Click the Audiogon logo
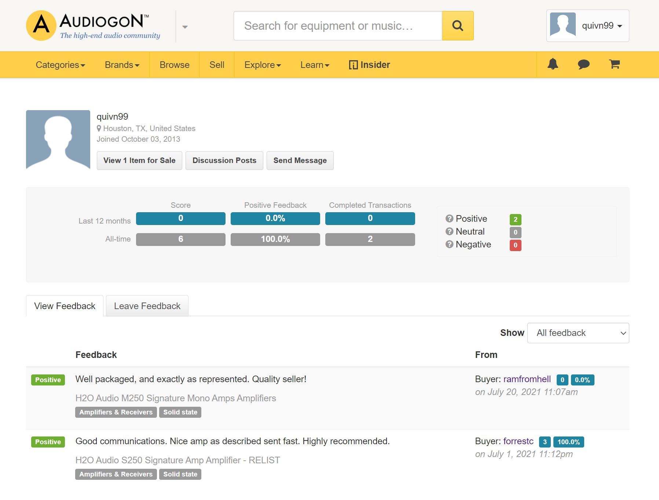The height and width of the screenshot is (500, 659). (x=93, y=26)
